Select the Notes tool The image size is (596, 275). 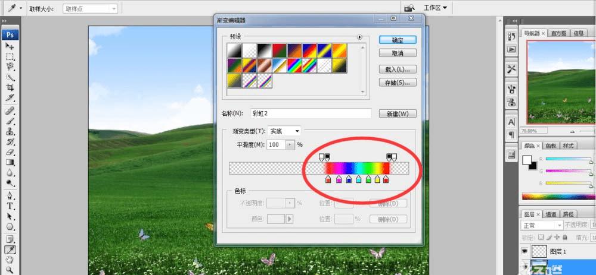[10, 239]
